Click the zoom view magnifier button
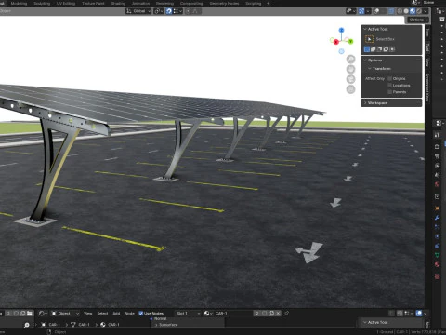This screenshot has width=446, height=335. [x=350, y=59]
